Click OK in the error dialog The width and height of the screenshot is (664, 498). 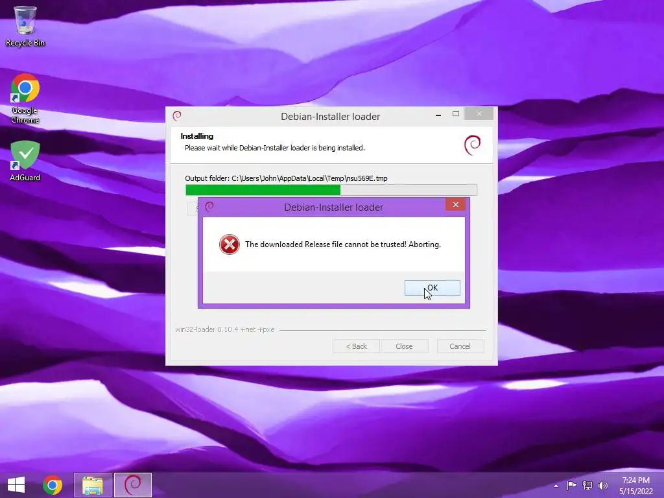point(432,288)
